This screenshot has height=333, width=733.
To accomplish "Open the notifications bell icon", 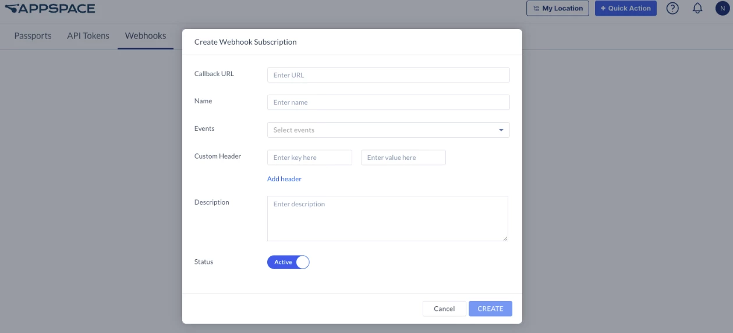I will 697,8.
